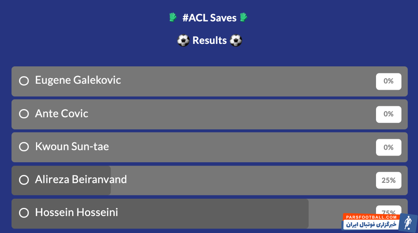Click the left green glove icon
This screenshot has height=233, width=418.
(173, 17)
